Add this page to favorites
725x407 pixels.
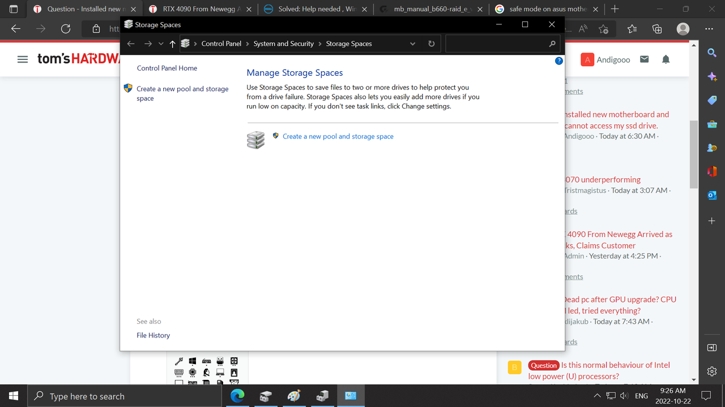[603, 29]
